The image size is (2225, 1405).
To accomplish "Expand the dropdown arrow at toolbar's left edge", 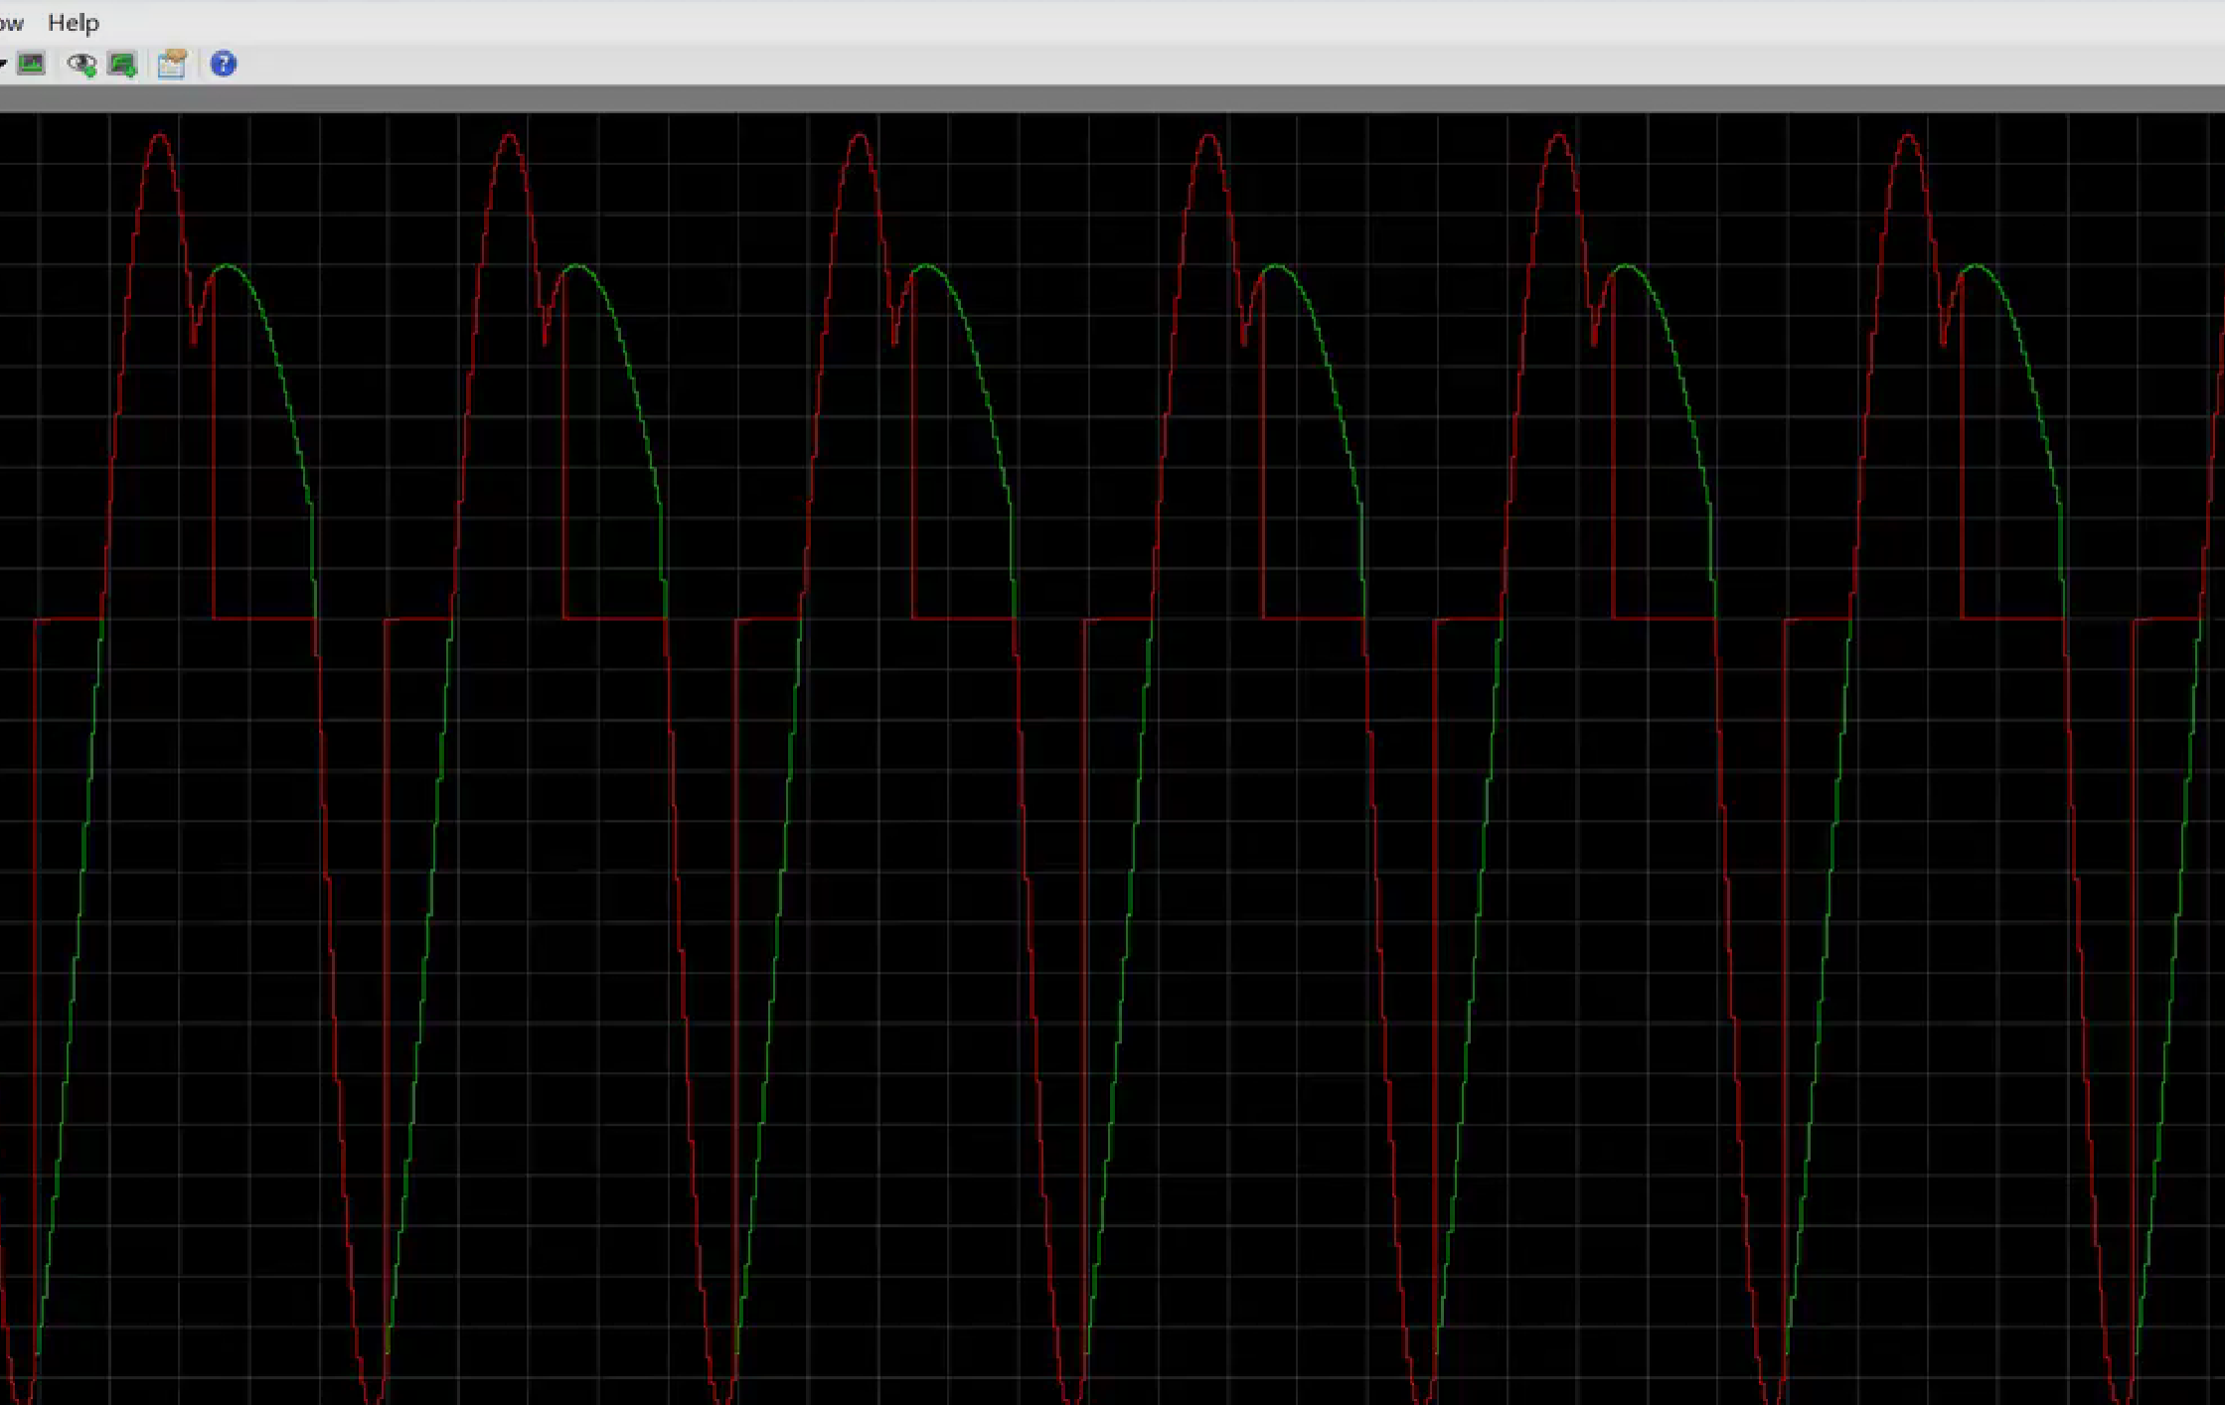I will (3, 65).
